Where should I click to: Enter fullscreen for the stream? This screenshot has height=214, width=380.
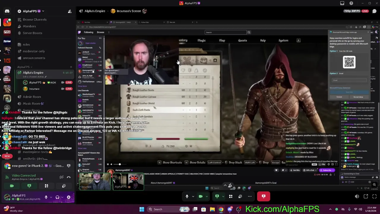click(374, 196)
